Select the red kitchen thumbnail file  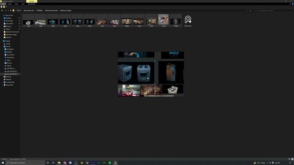point(114,21)
